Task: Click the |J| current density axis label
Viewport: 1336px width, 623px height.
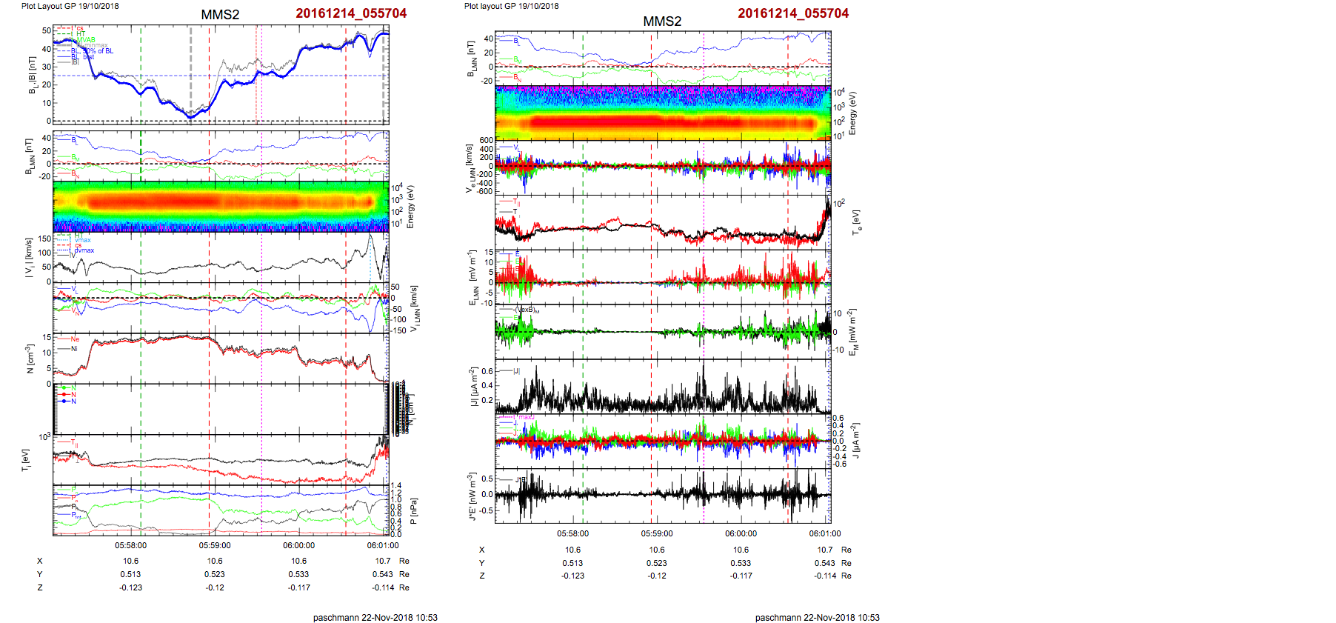Action: tap(470, 386)
